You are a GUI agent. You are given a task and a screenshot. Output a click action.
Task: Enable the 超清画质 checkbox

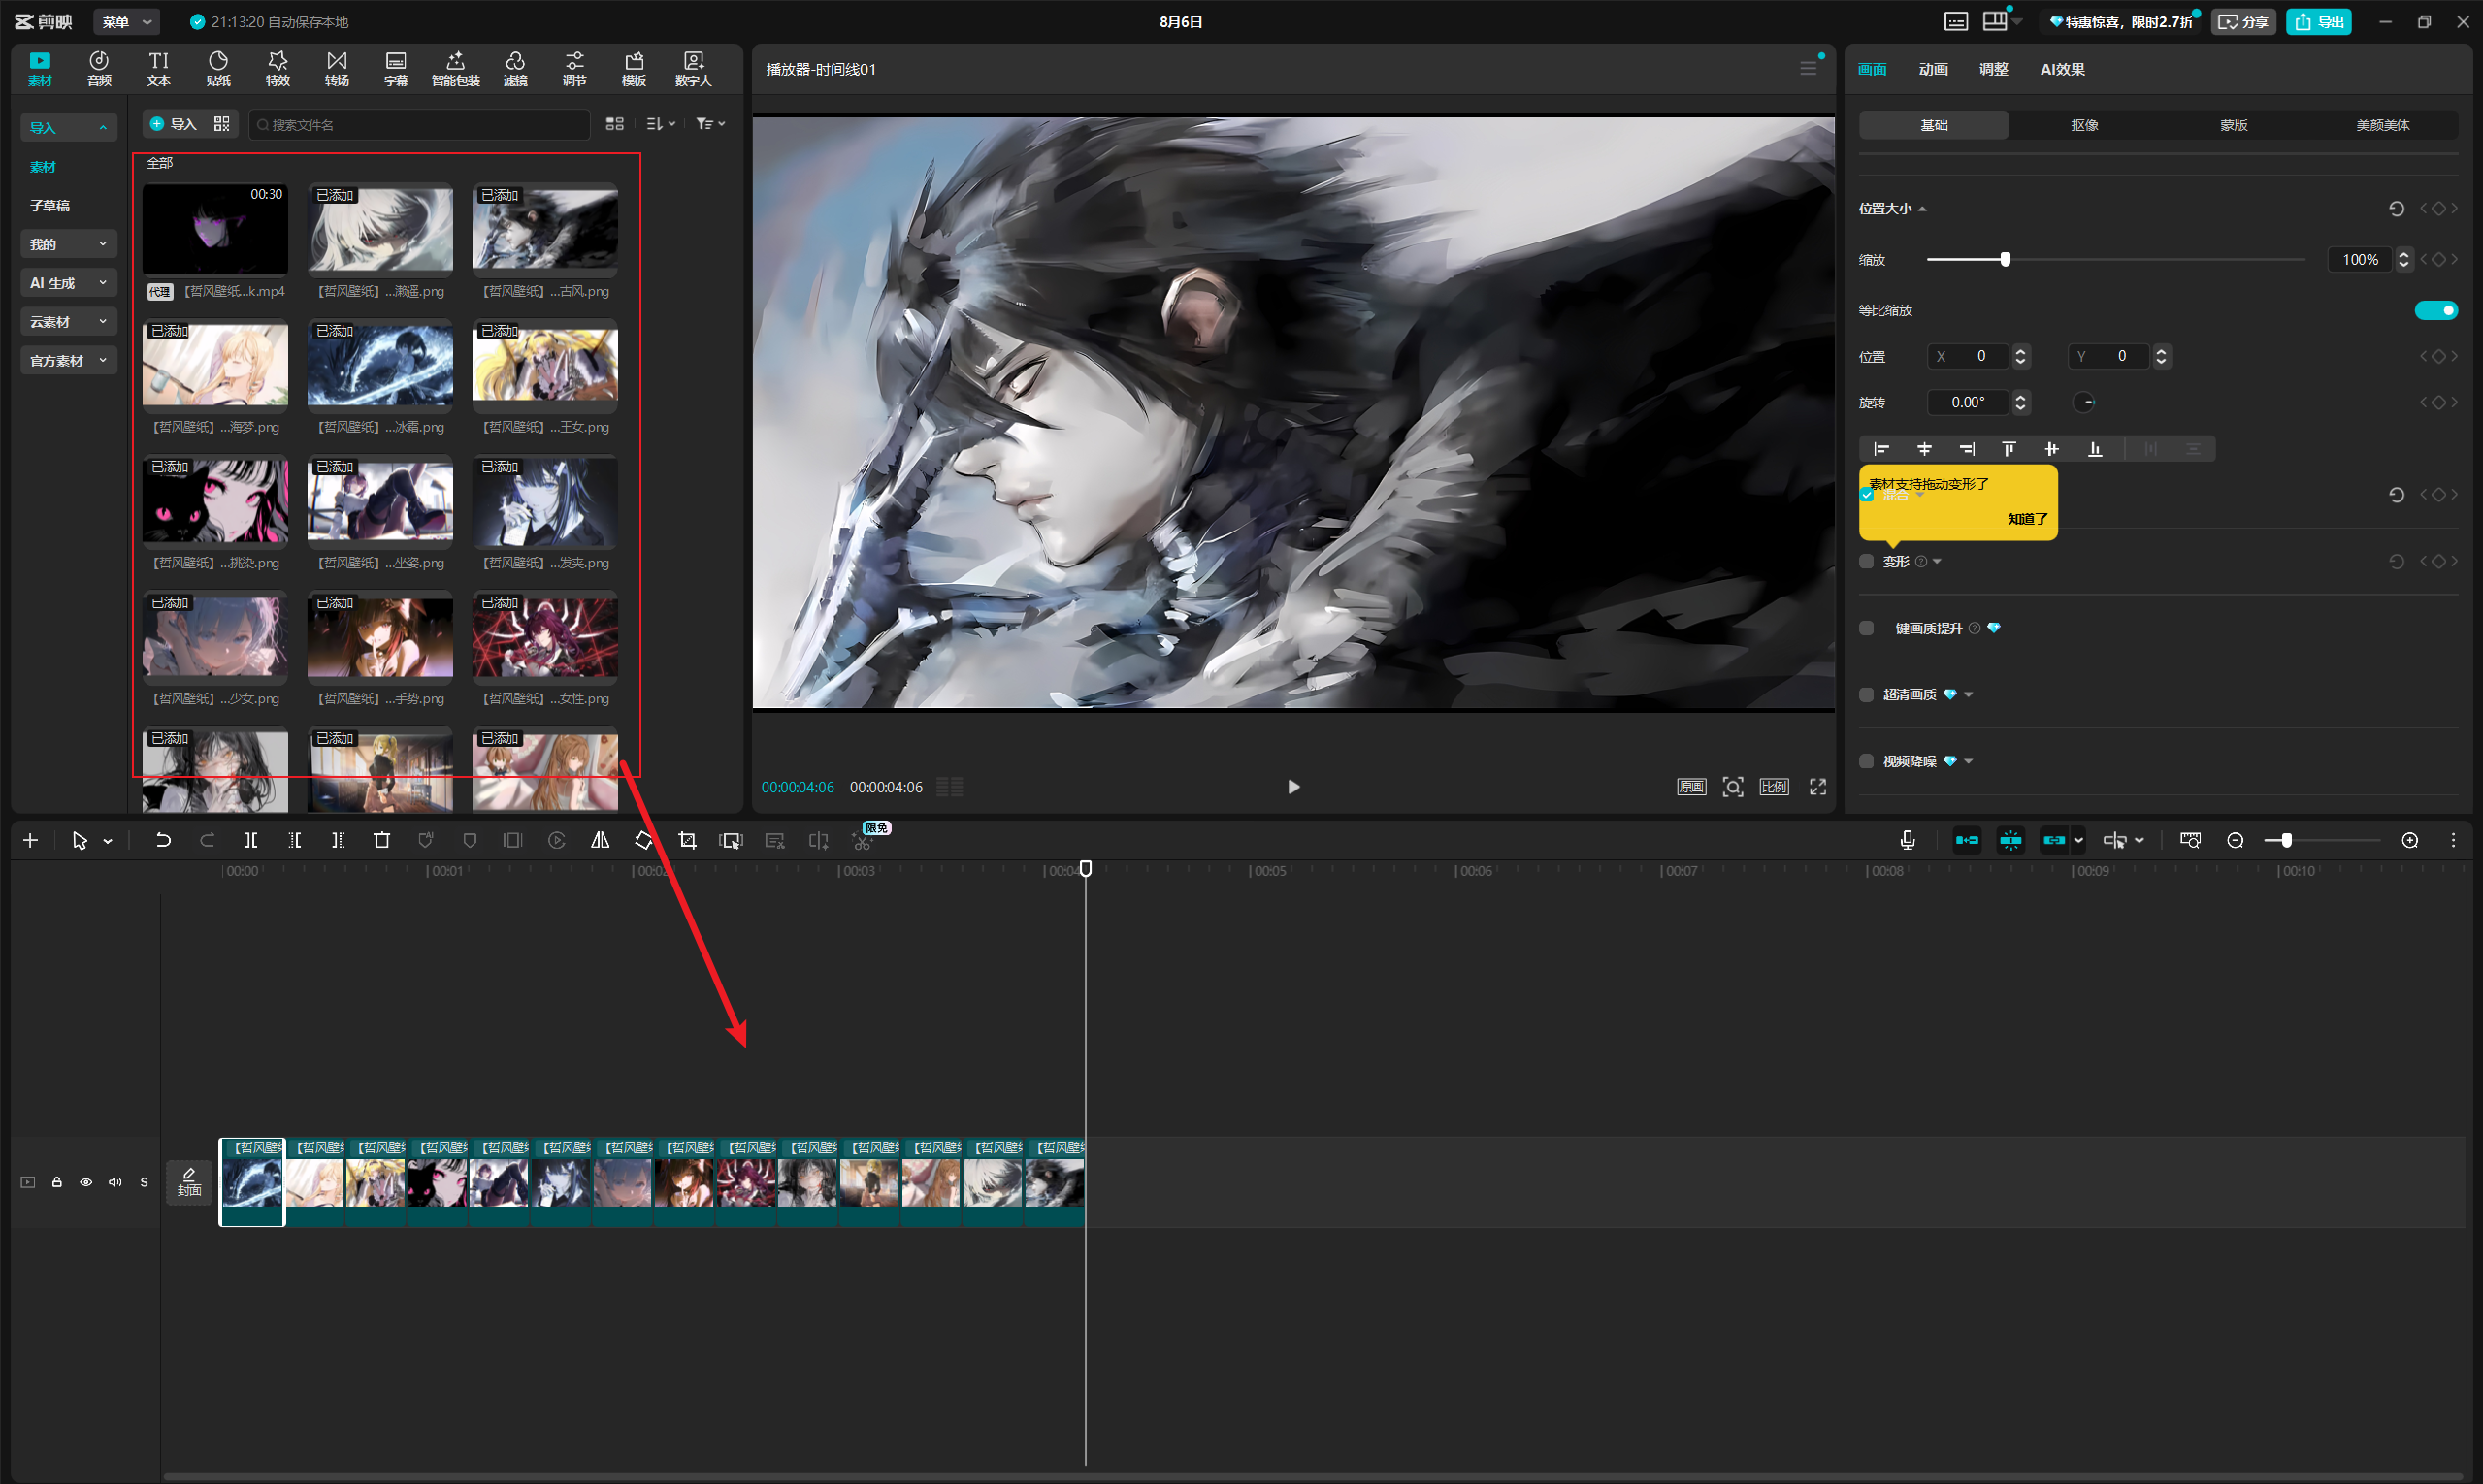click(1867, 695)
